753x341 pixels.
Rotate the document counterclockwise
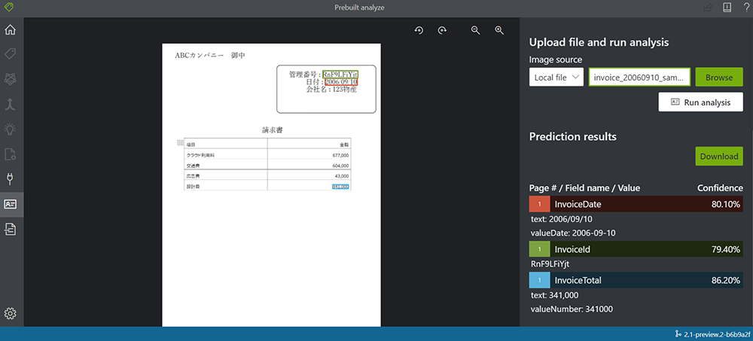pyautogui.click(x=419, y=30)
